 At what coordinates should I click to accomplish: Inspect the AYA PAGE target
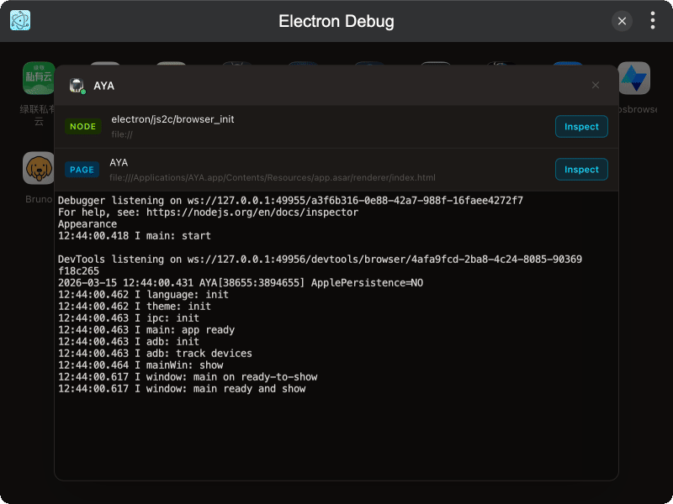(x=581, y=169)
